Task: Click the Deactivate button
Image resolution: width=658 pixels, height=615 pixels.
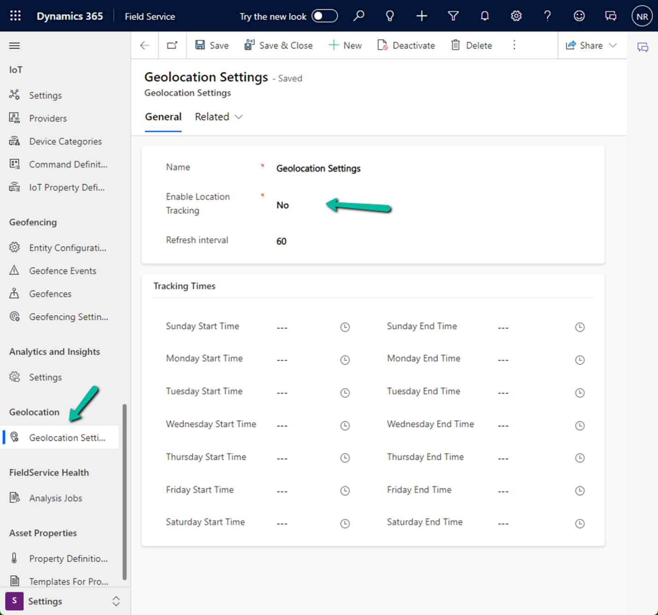Action: point(406,45)
